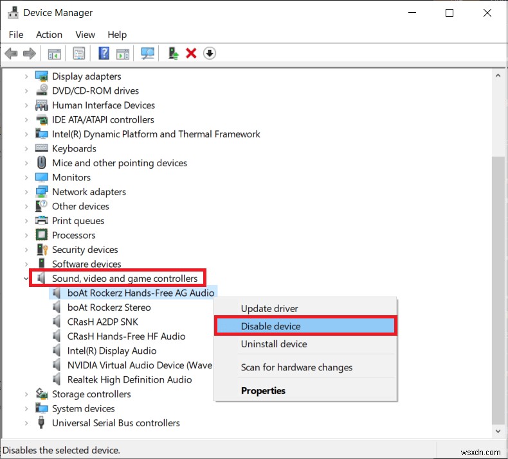Select CRasH A2DP SNK device
The width and height of the screenshot is (508, 459).
tap(103, 322)
